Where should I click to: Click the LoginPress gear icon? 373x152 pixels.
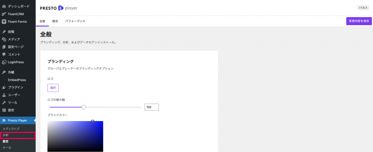click(x=4, y=62)
